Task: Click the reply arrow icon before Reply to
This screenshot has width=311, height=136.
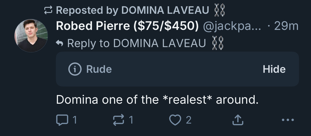Action: [x=60, y=43]
